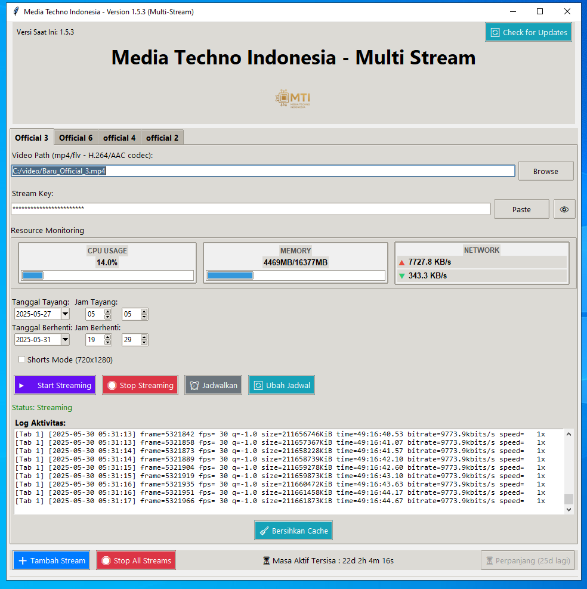Click the Tanggal Berhenti date field 2025-05-31

[x=38, y=340]
